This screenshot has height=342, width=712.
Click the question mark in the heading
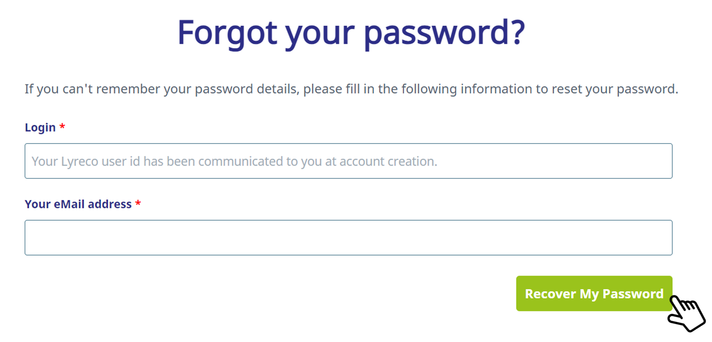pyautogui.click(x=517, y=32)
